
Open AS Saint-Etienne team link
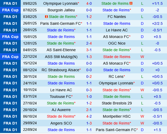(x=61, y=50)
